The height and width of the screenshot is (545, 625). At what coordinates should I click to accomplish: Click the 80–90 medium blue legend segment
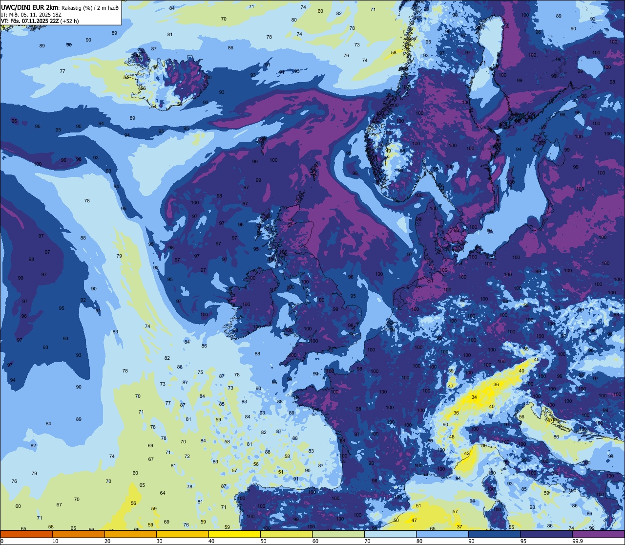tap(442, 534)
